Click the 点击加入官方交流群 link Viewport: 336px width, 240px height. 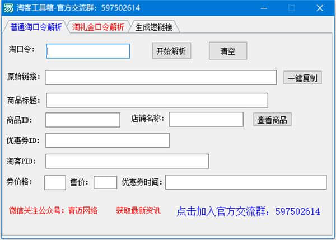tap(248, 211)
